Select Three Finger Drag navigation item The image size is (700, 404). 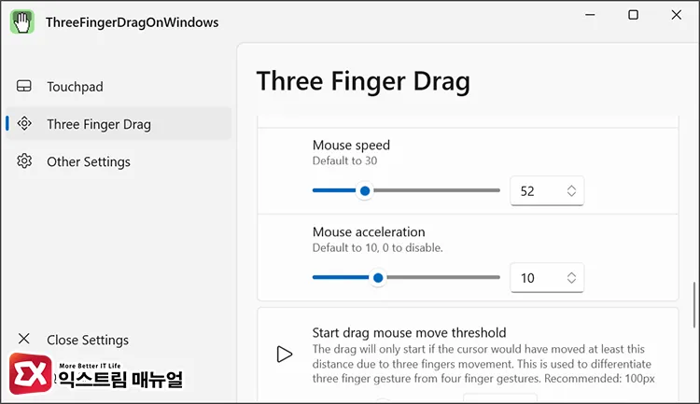tap(119, 124)
